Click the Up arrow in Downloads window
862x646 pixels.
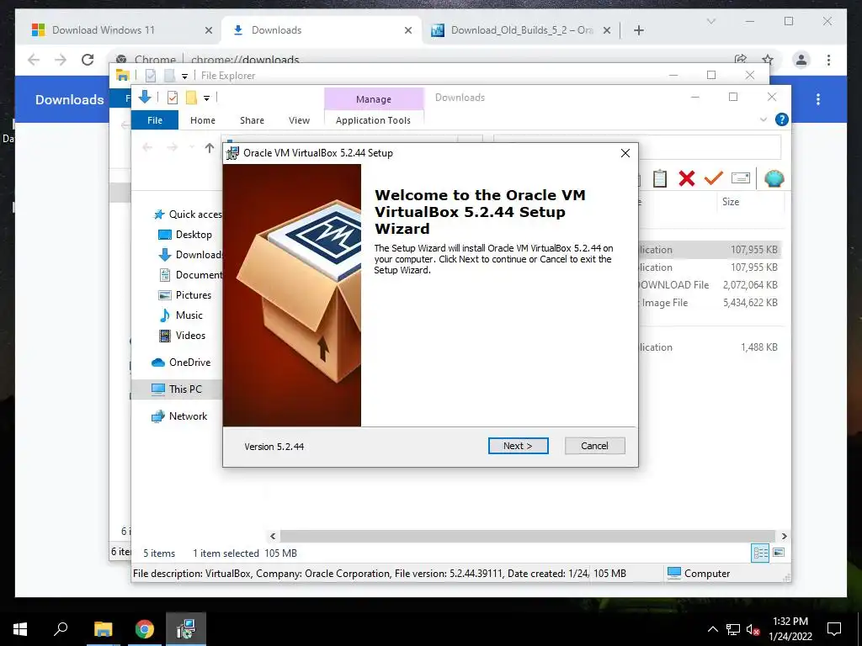click(x=209, y=147)
